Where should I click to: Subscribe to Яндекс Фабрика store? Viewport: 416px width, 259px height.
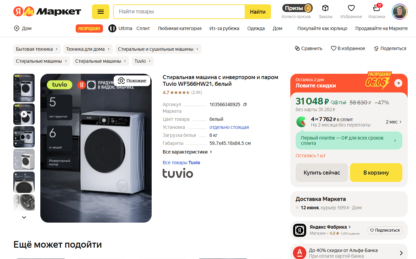tap(385, 230)
